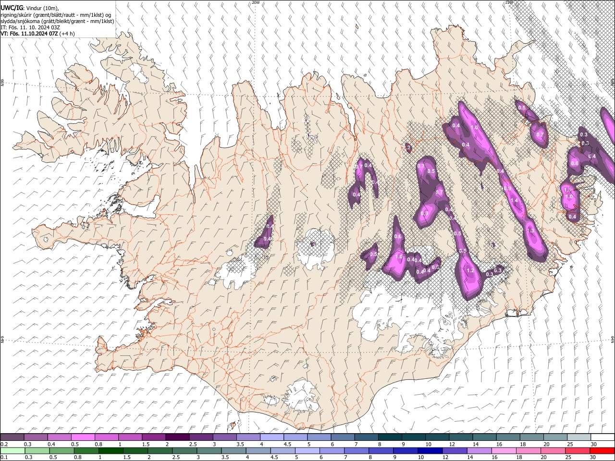The width and height of the screenshot is (615, 461).
Task: Select the snow scale swatch starting at 1.5
Action: click(x=154, y=437)
